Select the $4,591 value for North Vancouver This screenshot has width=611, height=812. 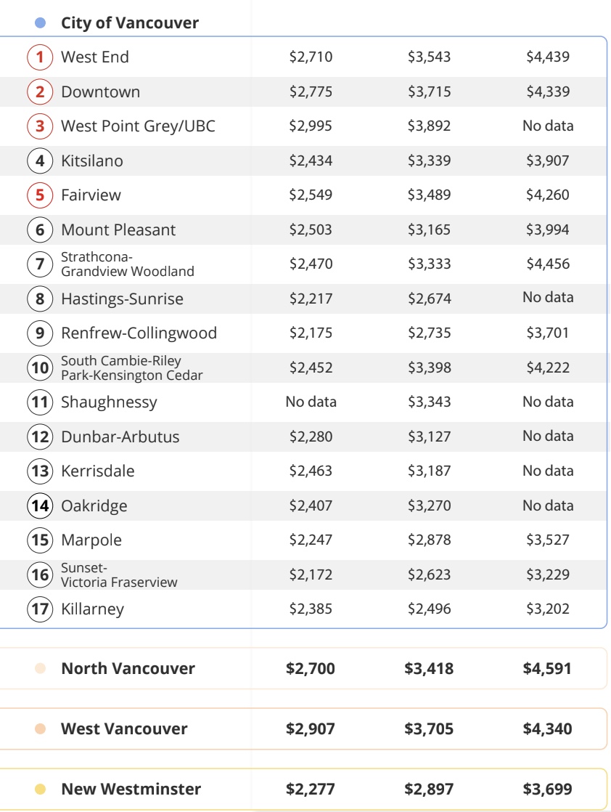pos(547,668)
